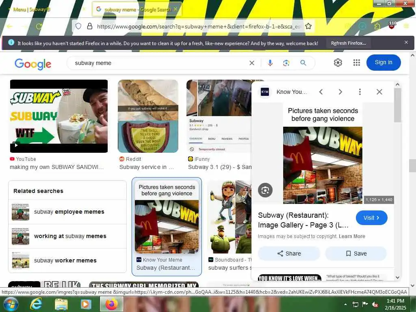Click the preview panel scrollbar thumb
Viewport: 416px width, 312px height.
pyautogui.click(x=397, y=105)
